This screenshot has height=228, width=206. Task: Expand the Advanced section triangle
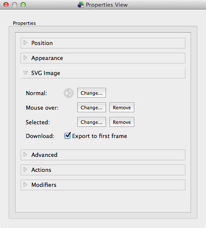(25, 155)
